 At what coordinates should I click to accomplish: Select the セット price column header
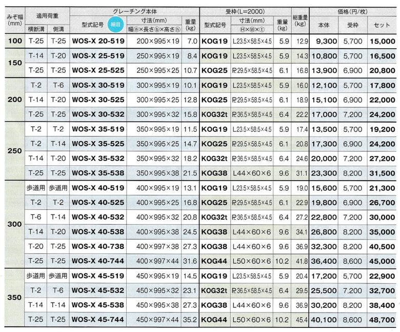point(382,25)
